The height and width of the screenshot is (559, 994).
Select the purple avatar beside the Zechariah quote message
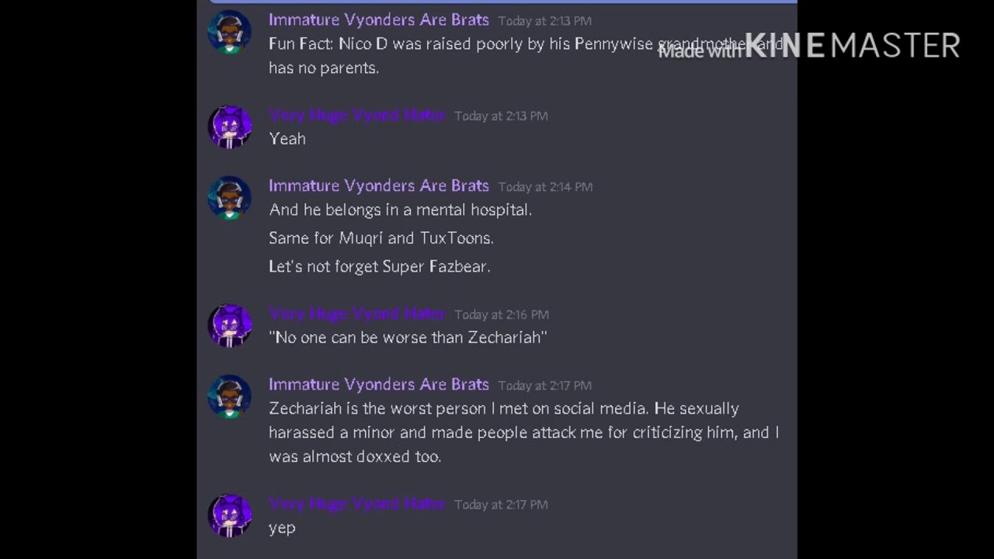coord(230,326)
